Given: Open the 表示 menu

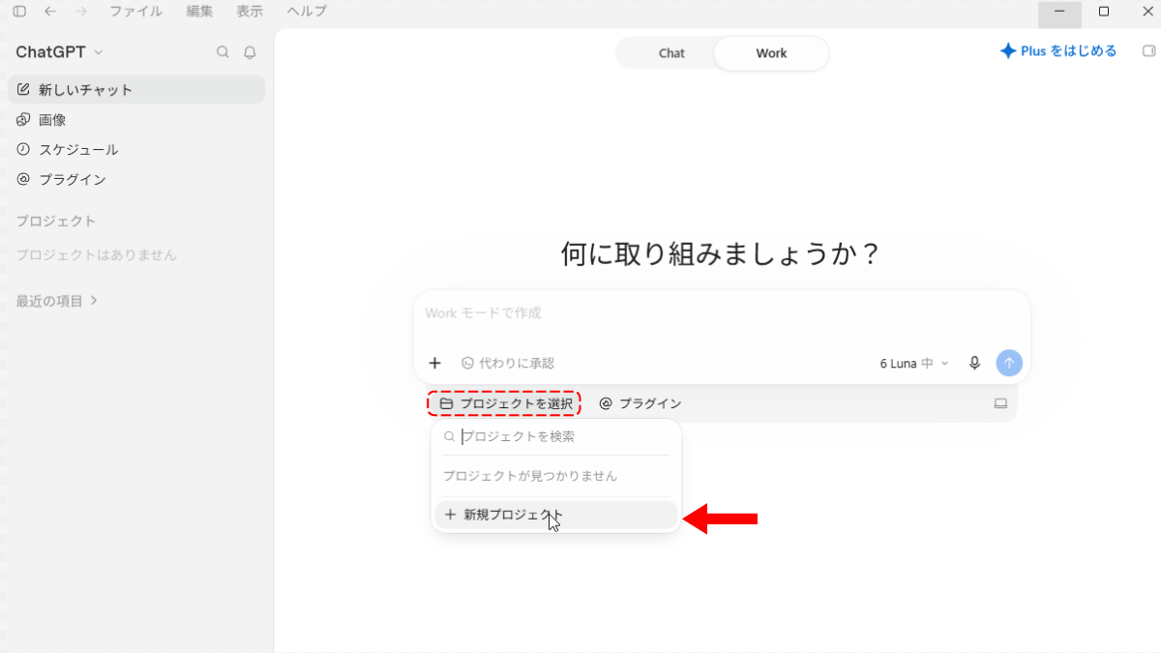Looking at the screenshot, I should 250,12.
